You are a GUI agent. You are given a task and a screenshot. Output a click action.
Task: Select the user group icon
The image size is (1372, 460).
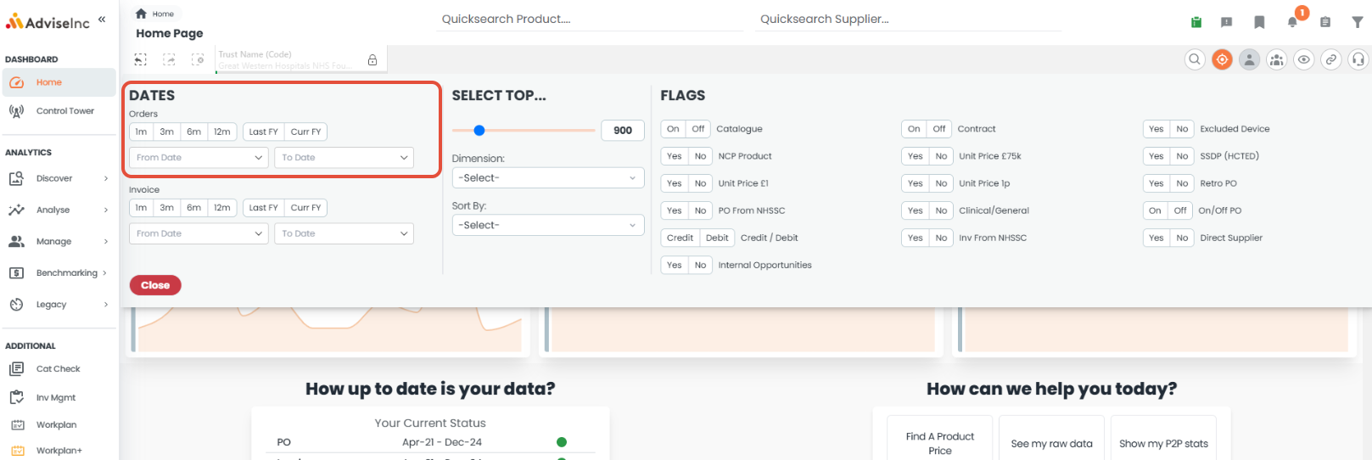(1277, 59)
